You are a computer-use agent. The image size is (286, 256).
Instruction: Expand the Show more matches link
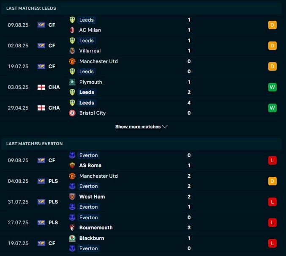click(138, 127)
